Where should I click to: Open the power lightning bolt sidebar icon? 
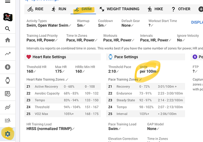[7, 67]
